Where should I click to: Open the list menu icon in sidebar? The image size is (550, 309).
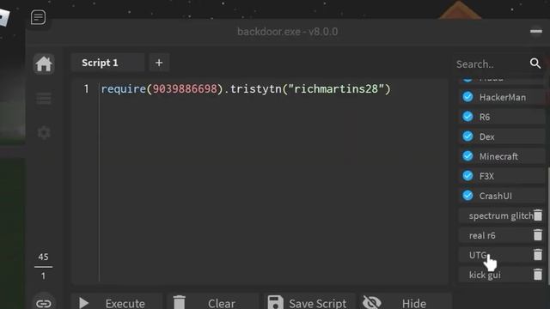[x=44, y=99]
